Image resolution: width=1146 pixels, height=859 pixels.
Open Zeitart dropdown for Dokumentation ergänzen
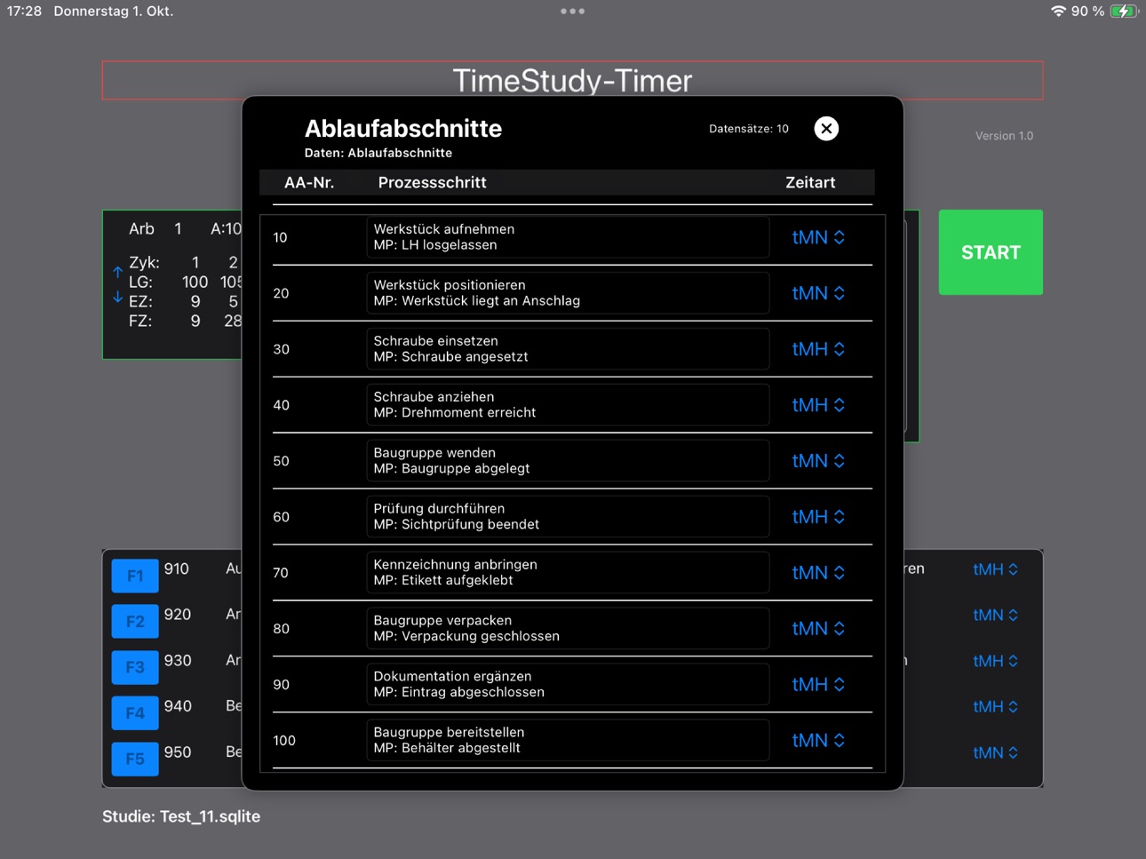click(818, 685)
